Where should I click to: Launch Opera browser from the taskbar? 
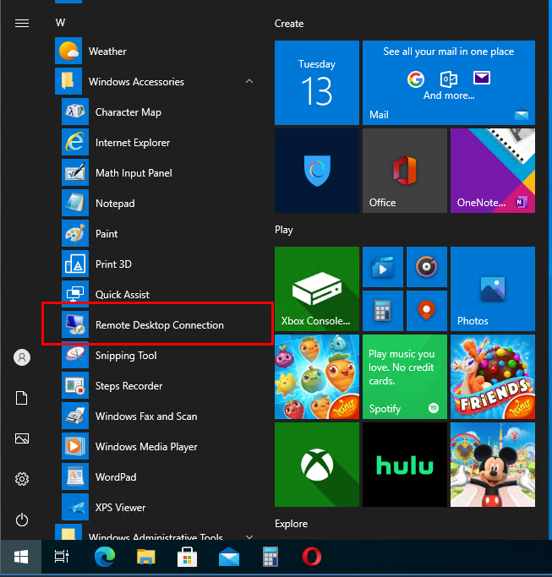point(312,557)
